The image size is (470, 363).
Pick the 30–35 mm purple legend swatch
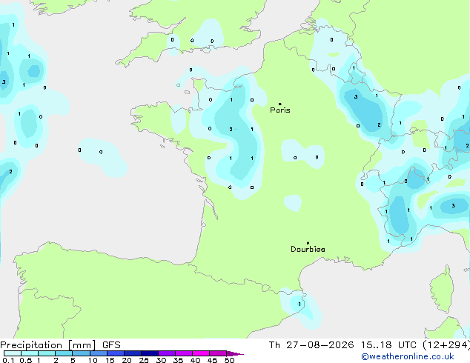167,353
